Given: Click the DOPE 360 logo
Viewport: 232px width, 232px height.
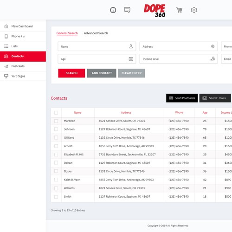Looking at the screenshot, I should coord(155,11).
